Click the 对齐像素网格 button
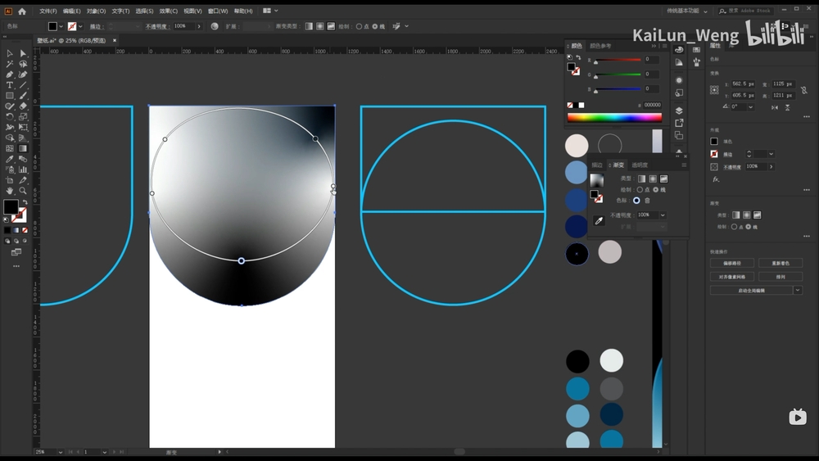Viewport: 819px width, 461px height. pos(731,277)
